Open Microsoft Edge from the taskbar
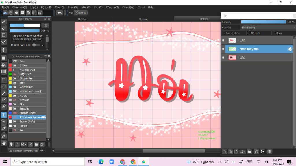This screenshot has width=296, height=166. (x=101, y=162)
